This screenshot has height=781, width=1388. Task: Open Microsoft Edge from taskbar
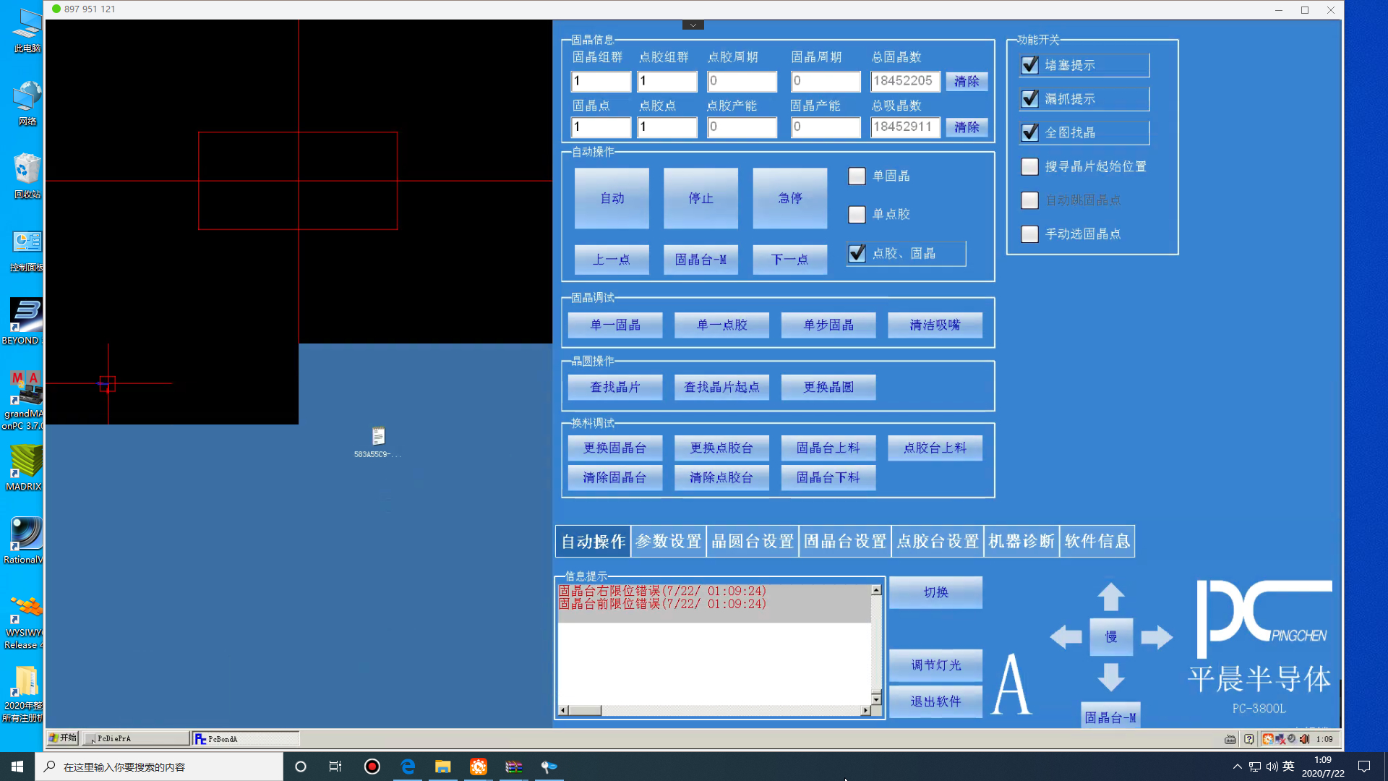click(408, 767)
